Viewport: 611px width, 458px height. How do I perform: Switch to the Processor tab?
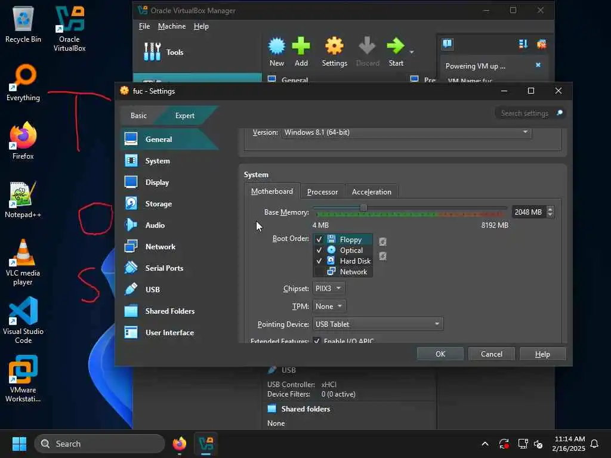click(322, 191)
